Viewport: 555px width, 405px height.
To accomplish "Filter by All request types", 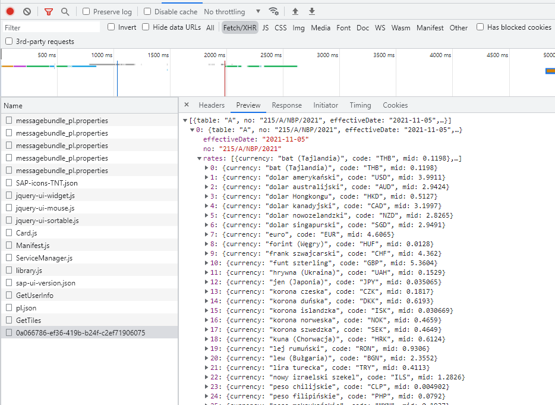I will point(210,27).
